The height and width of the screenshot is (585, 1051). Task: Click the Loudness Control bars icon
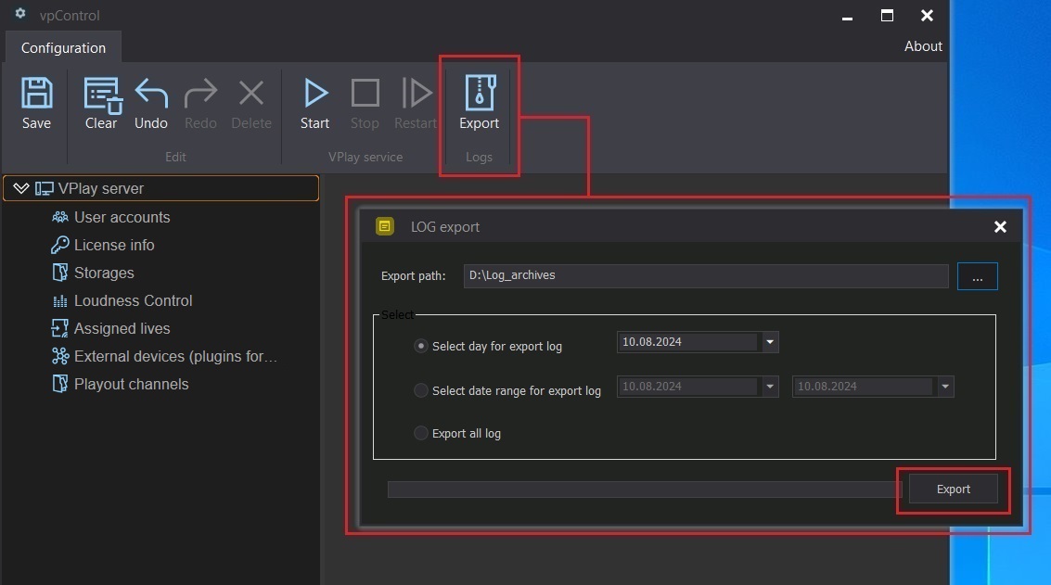(60, 301)
